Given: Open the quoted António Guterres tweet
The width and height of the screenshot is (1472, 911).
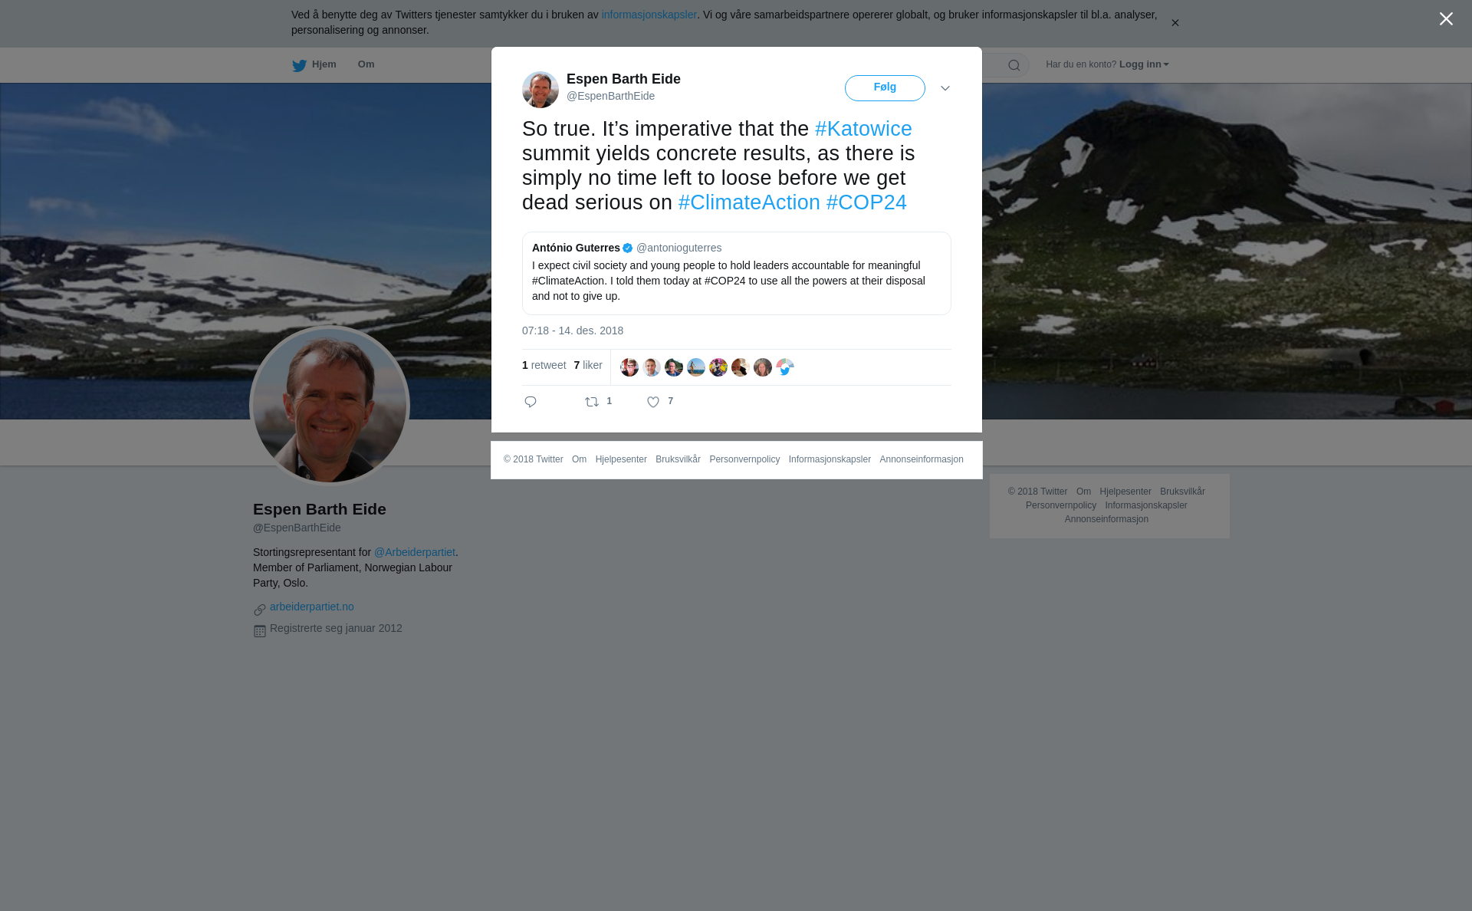Looking at the screenshot, I should coord(737,273).
